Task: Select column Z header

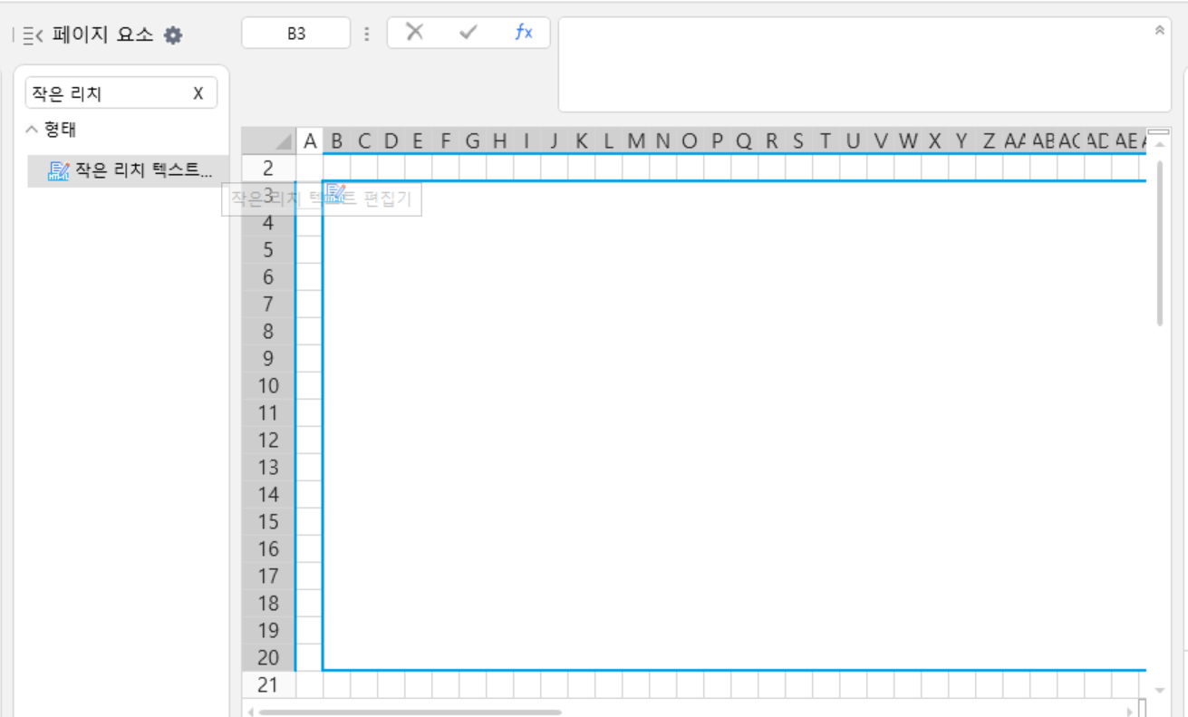Action: tap(989, 140)
